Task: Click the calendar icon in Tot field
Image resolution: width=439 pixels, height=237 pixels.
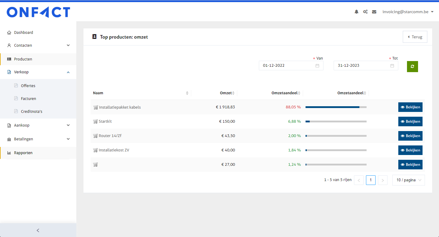Action: 392,66
